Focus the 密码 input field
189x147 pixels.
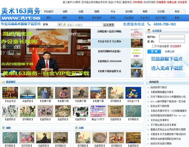[172, 41]
